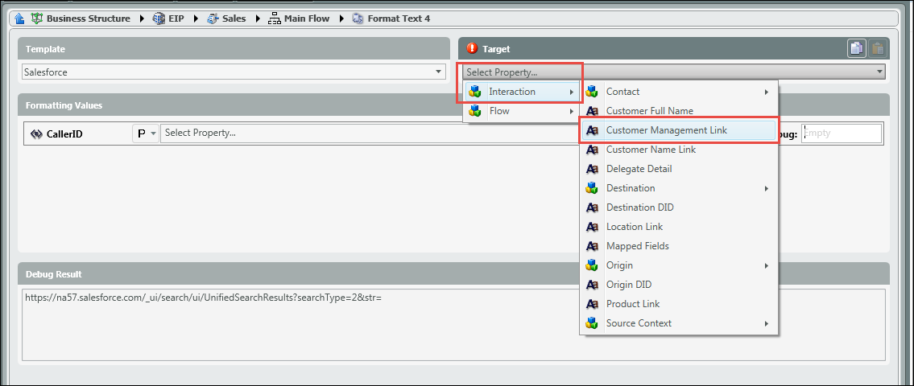Image resolution: width=914 pixels, height=386 pixels.
Task: Open the Salesforce template dropdown
Action: pos(439,72)
